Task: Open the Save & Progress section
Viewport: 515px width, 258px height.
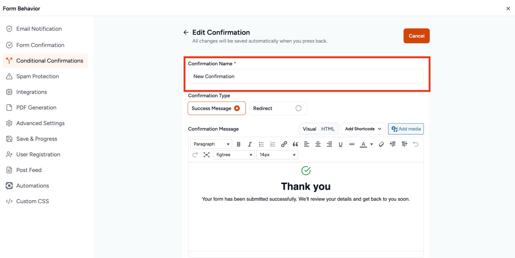Action: coord(45,139)
